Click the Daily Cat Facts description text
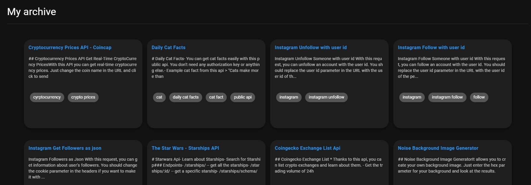Image resolution: width=531 pixels, height=185 pixels. pos(206,67)
